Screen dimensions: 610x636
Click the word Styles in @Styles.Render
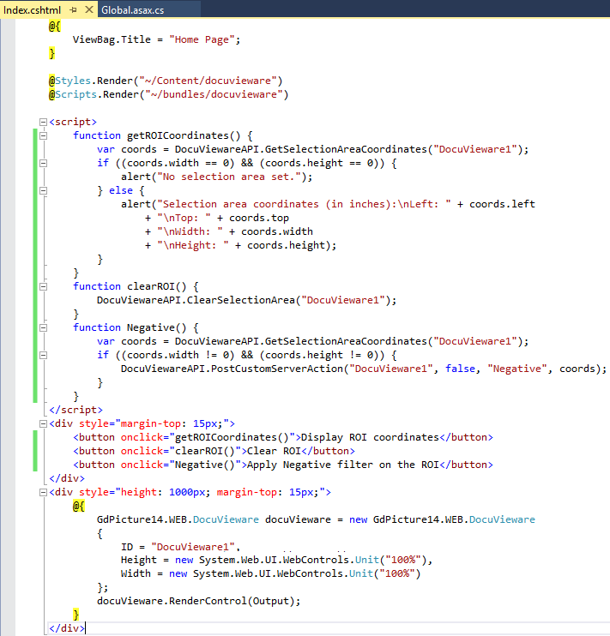tap(73, 81)
